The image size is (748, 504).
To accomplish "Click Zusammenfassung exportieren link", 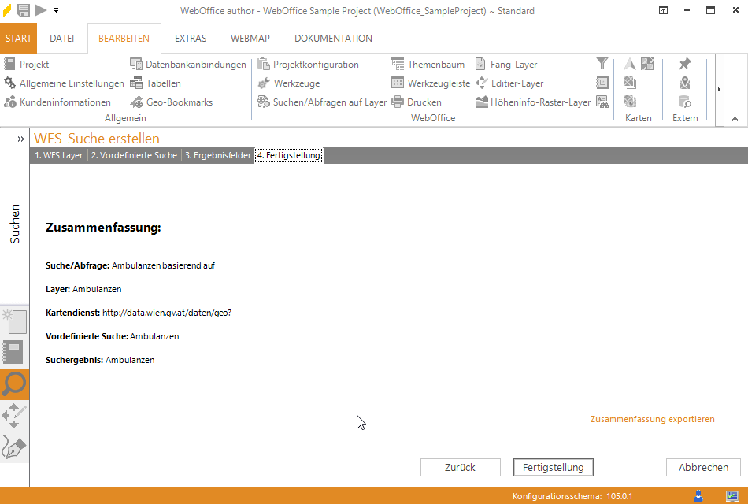I will [652, 419].
